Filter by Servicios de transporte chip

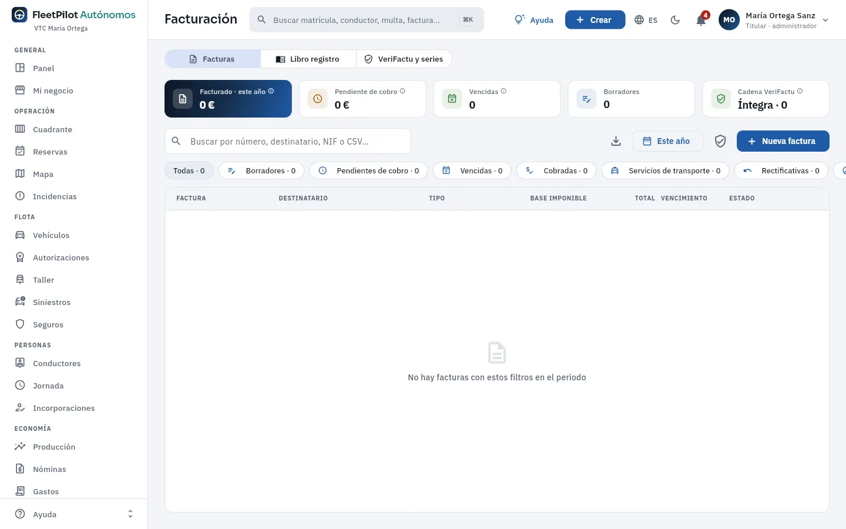tap(665, 170)
